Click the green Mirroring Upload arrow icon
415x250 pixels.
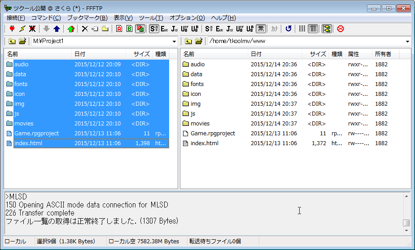pos(71,29)
